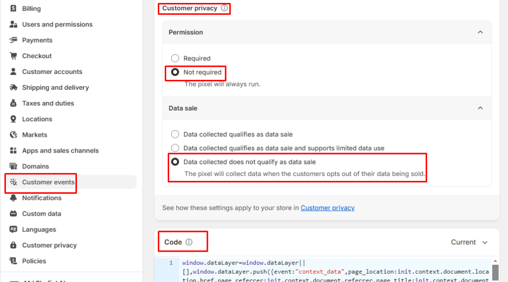
Task: Click the Billing icon in sidebar
Action: [13, 8]
